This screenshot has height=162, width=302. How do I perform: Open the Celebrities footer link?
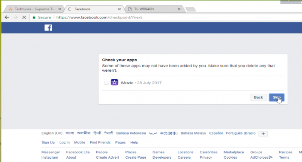coord(209,152)
